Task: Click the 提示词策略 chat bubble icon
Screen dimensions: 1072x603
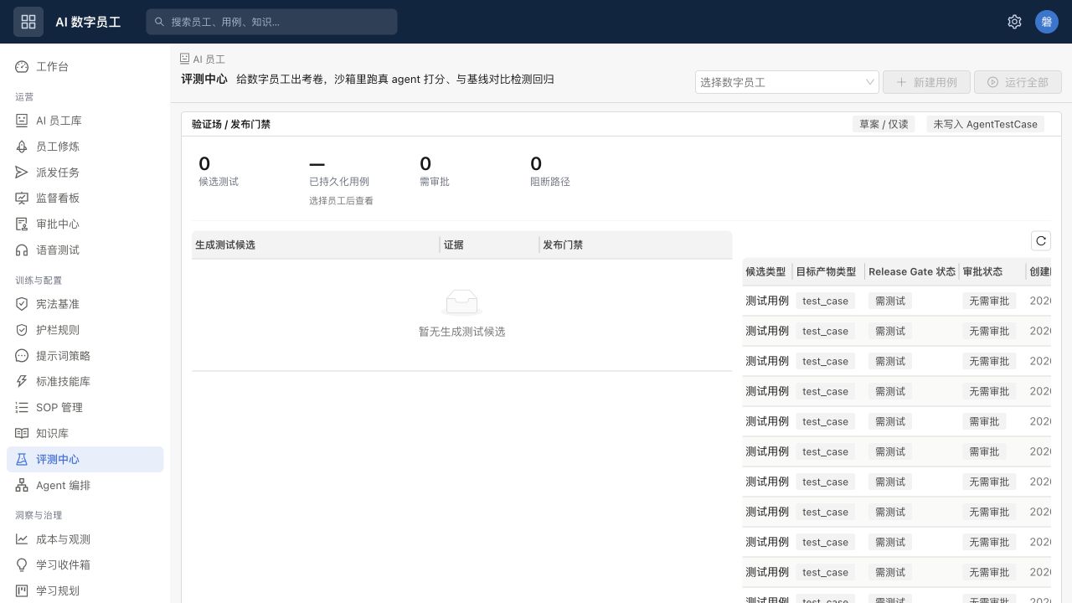Action: (x=22, y=356)
